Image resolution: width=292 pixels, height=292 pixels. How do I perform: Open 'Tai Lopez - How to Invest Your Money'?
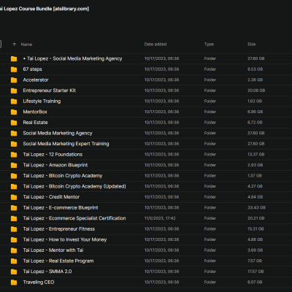coord(65,239)
